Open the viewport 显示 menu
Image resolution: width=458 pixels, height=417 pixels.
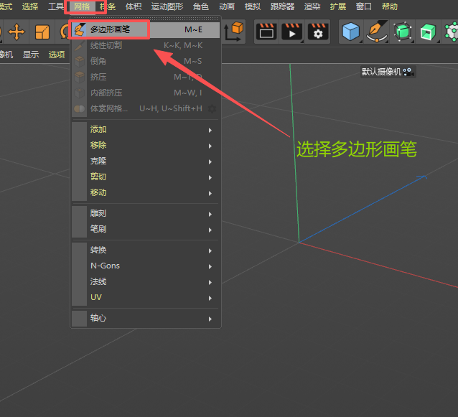(31, 55)
